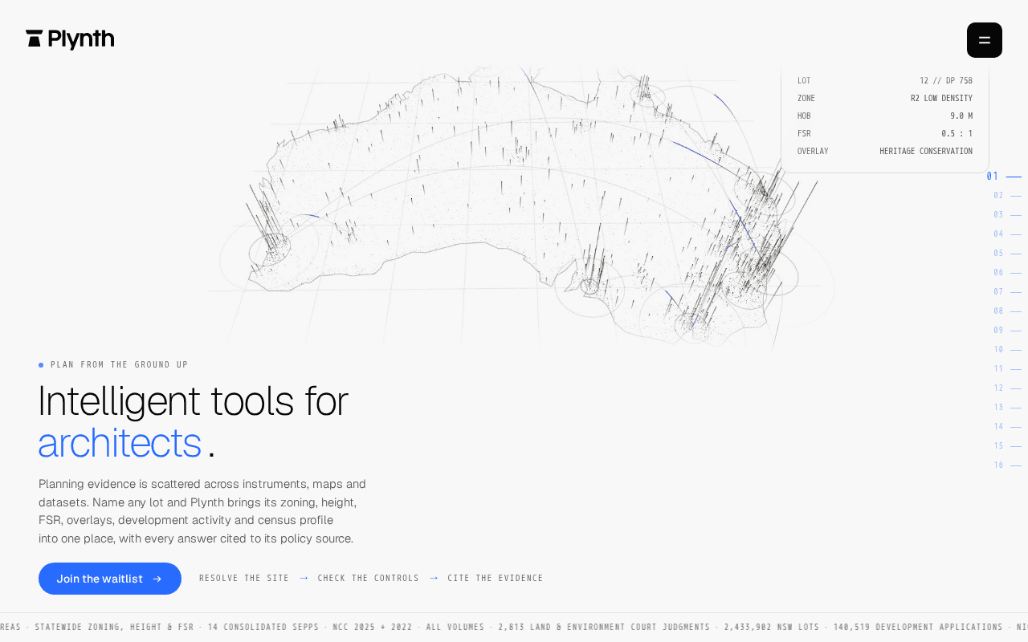Screen dimensions: 1028x642
Task: Click R2 LOW DENSITY zone value
Action: pyautogui.click(x=941, y=99)
